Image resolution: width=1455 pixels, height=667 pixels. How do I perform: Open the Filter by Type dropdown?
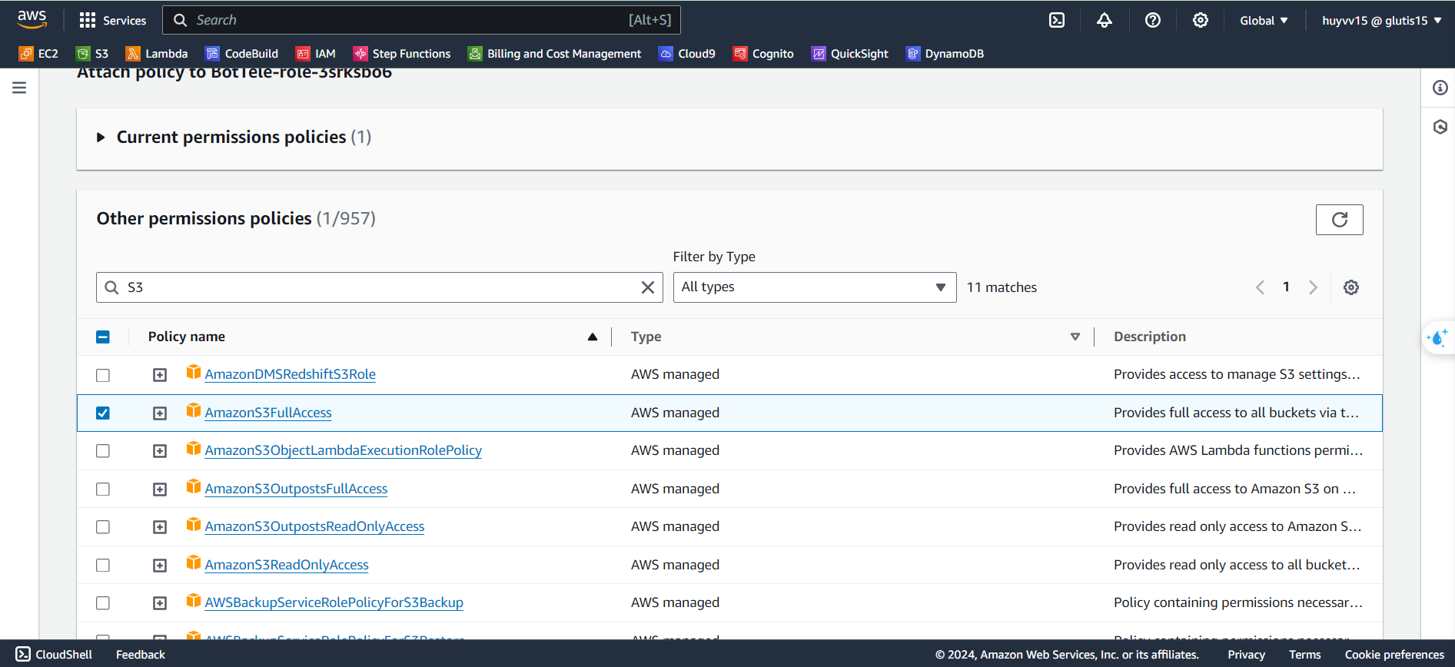coord(815,287)
